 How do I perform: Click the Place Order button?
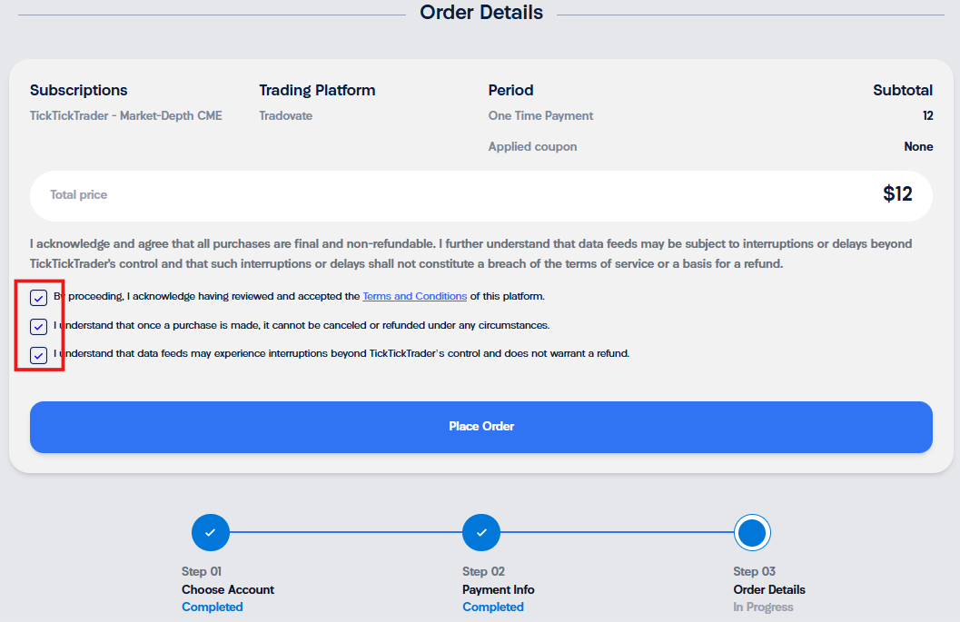(481, 428)
